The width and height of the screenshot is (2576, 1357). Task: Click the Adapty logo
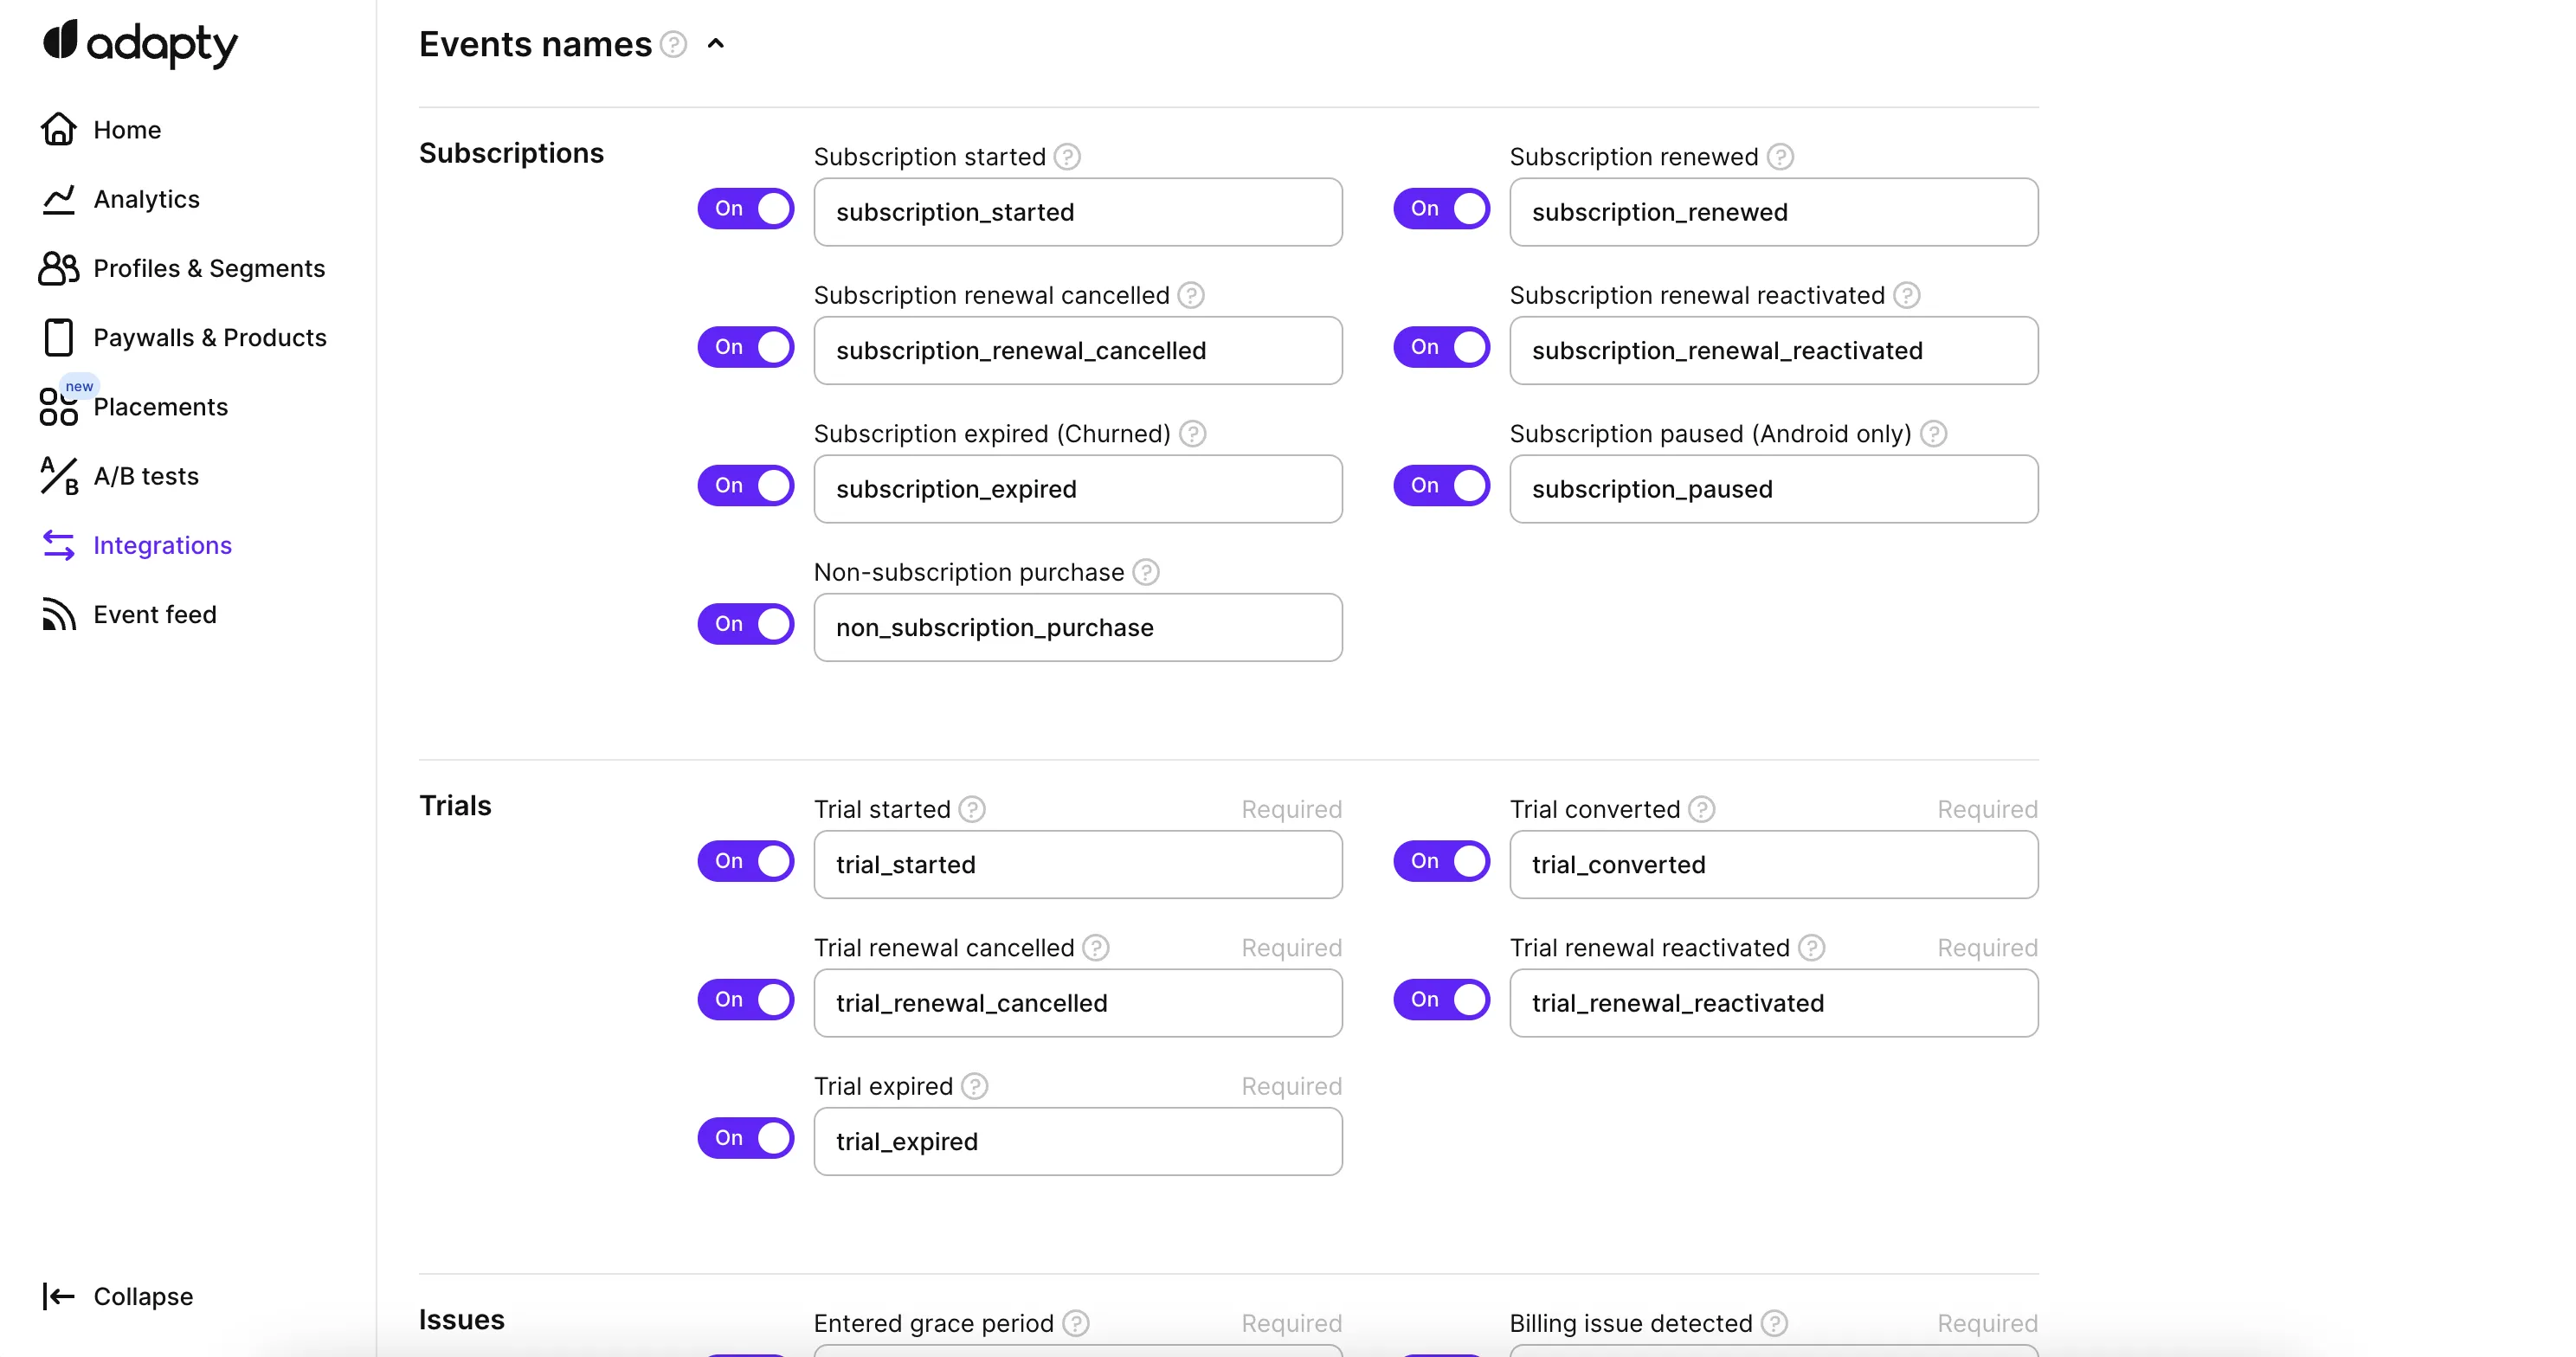coord(140,43)
